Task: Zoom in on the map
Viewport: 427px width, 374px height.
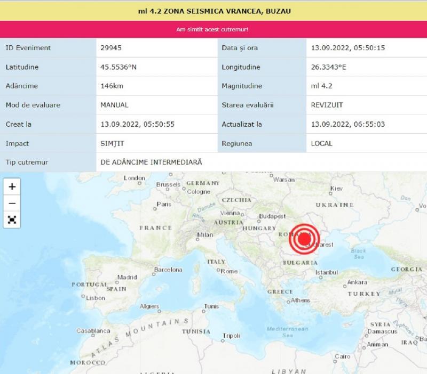Action: (x=12, y=186)
